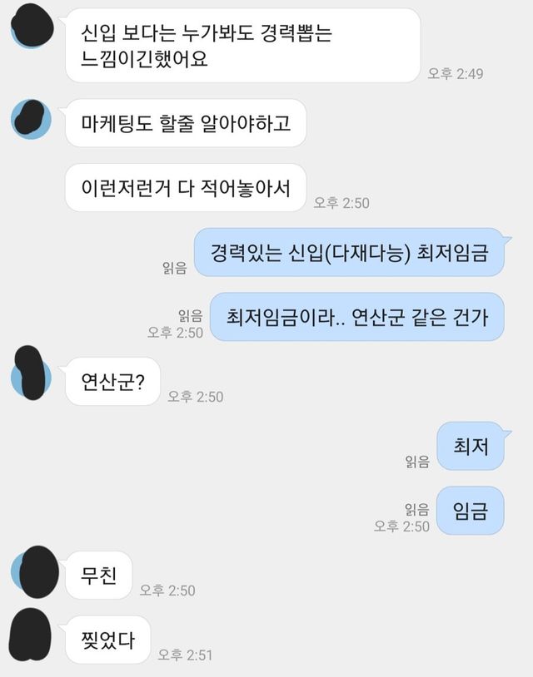Select the message bubble 신입 보다는 누가봐도 경력뽑는 느낌이긴했어요
This screenshot has width=533, height=677.
[x=243, y=46]
